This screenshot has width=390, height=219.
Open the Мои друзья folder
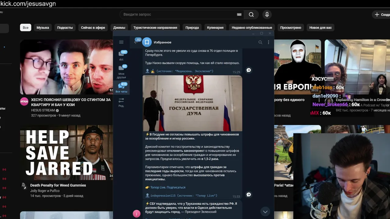121,71
